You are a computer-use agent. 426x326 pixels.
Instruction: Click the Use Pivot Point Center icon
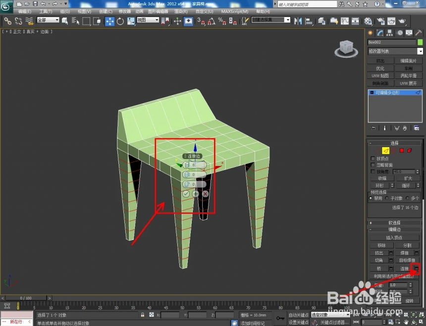click(x=165, y=21)
